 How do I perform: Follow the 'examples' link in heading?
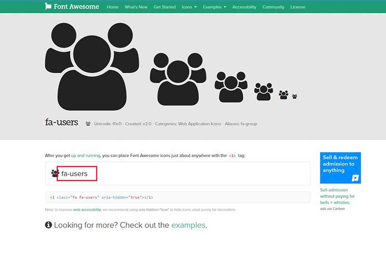188,225
